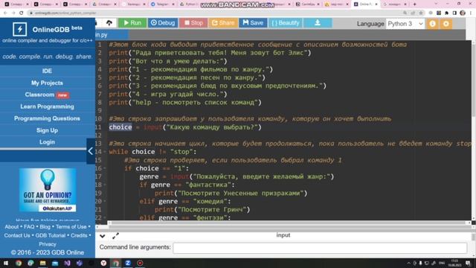This screenshot has height=268, width=476.
Task: Save the current project
Action: pyautogui.click(x=253, y=23)
